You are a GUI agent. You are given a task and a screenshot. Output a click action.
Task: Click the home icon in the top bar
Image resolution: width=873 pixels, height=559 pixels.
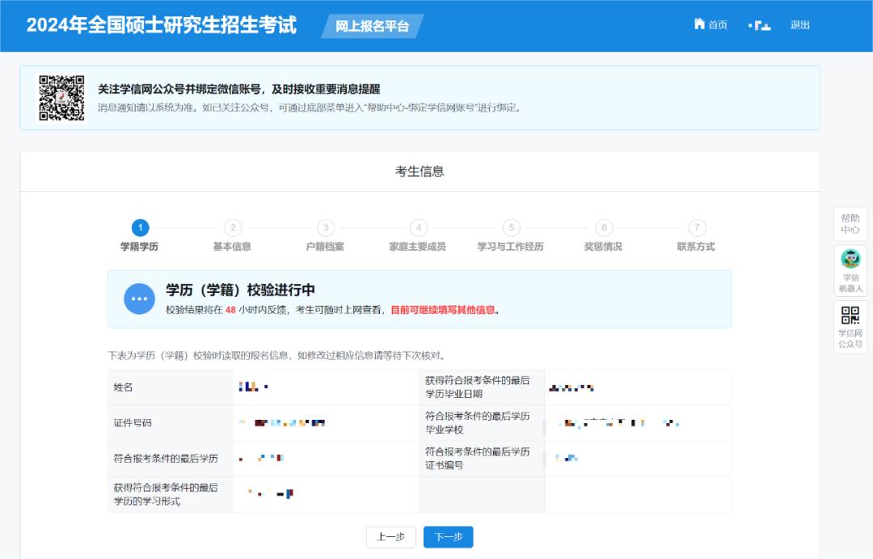click(699, 24)
